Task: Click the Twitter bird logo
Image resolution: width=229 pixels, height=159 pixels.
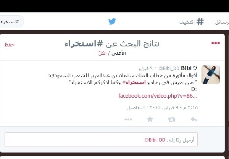Action: pos(112,21)
